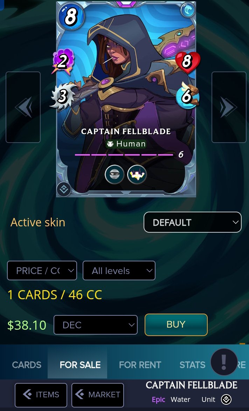Click the edition badge at card corner
The width and height of the screenshot is (249, 411).
click(64, 189)
